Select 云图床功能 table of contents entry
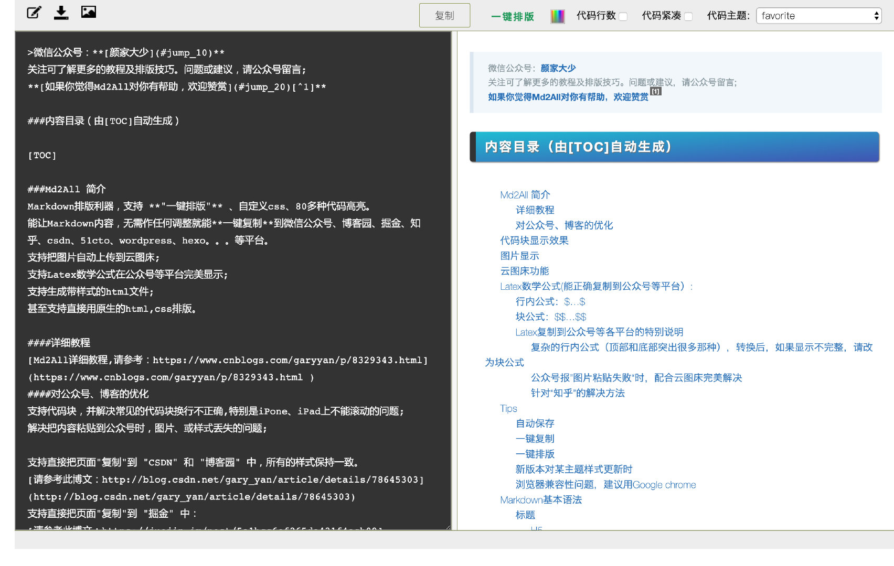The height and width of the screenshot is (566, 894). click(524, 271)
